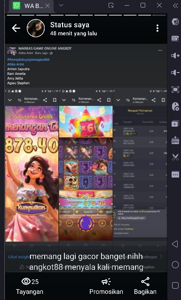Close the WA B... tab

pos(47,6)
